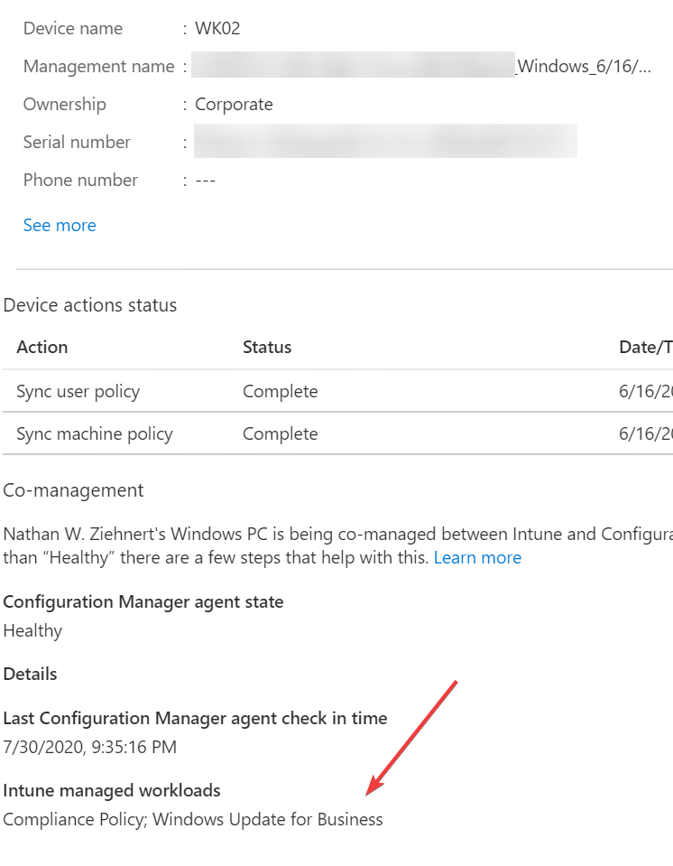The height and width of the screenshot is (866, 673).
Task: Click the Serial number label
Action: pos(77,142)
